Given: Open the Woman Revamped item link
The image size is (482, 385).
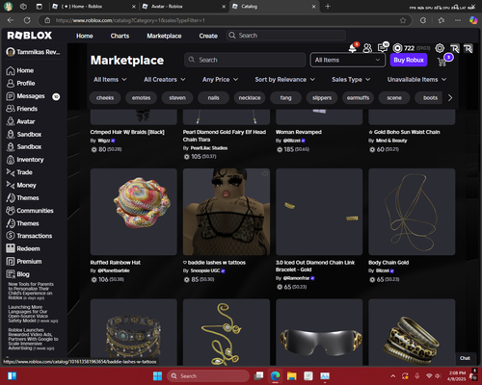Looking at the screenshot, I should pyautogui.click(x=299, y=132).
